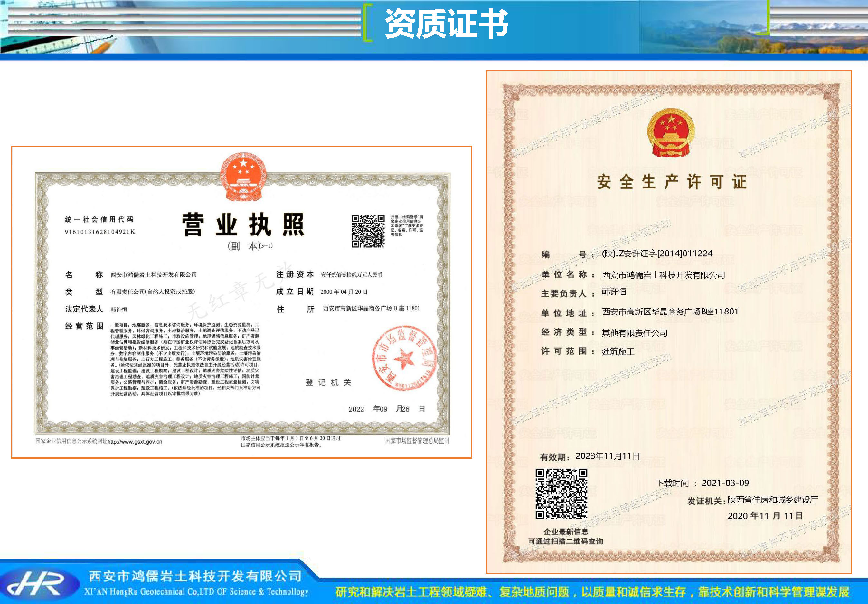
Task: Click the permit scope "建筑施工"
Action: 618,351
